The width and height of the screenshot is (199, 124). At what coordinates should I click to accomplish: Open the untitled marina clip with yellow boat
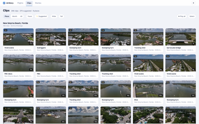tap(51, 115)
